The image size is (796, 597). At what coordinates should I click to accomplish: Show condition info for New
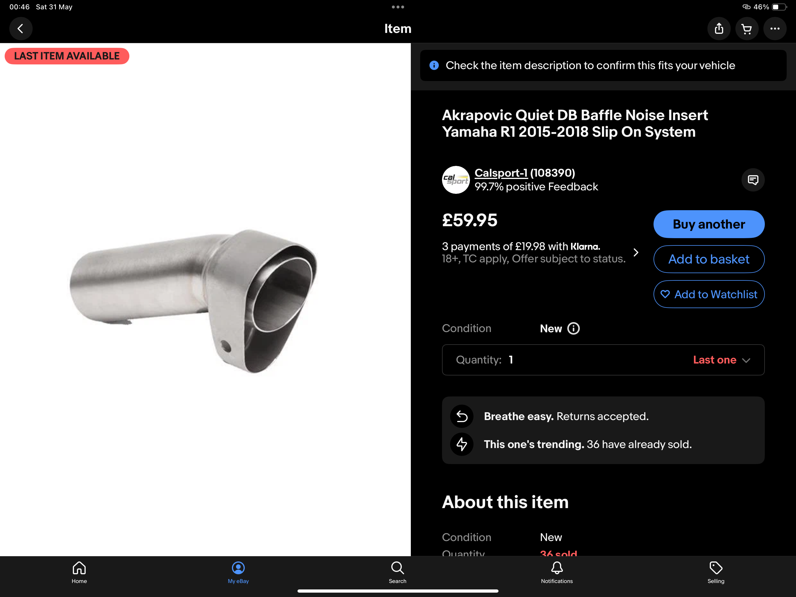click(x=573, y=329)
